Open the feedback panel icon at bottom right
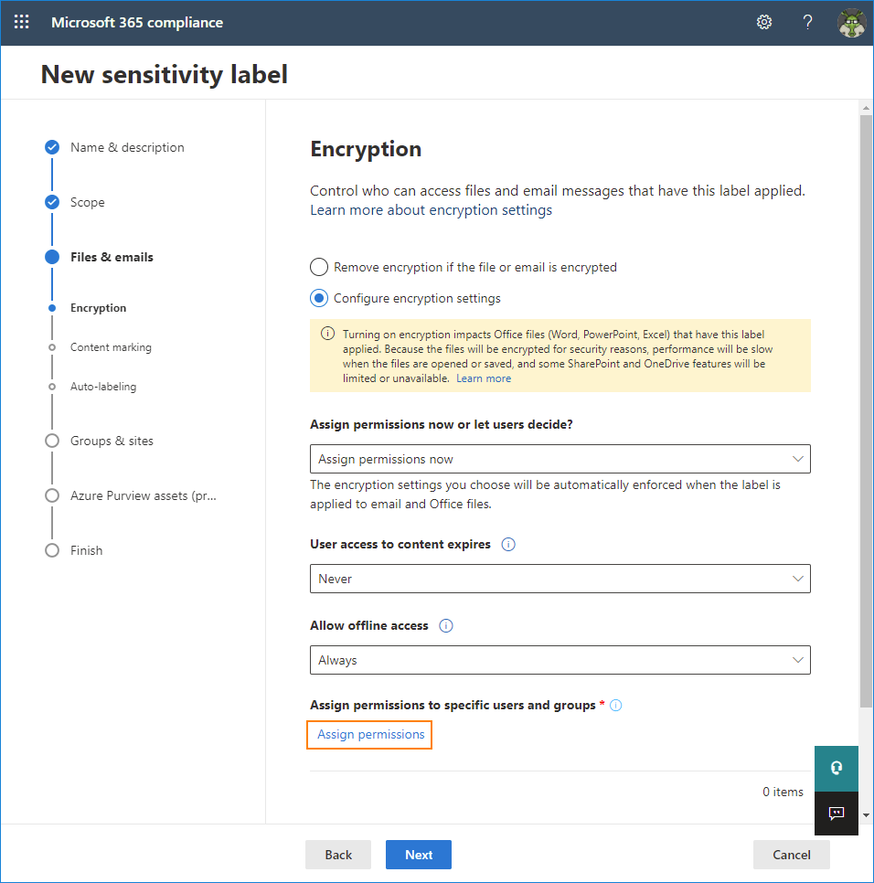 pos(836,814)
